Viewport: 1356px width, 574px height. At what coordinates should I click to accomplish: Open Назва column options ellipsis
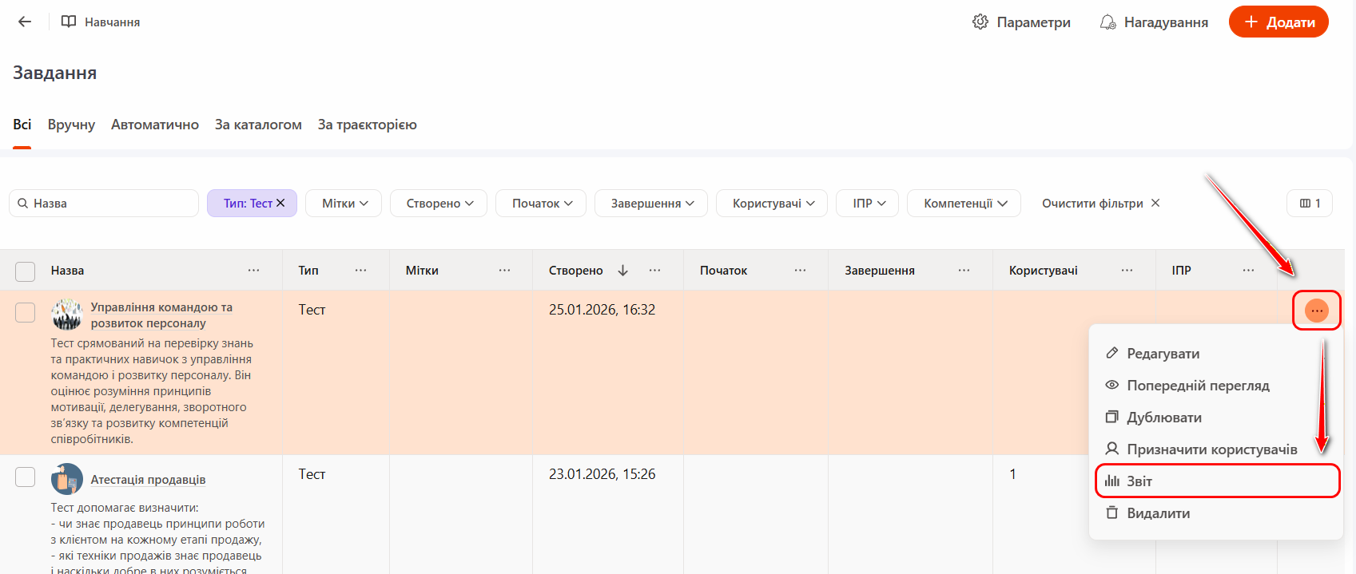[253, 271]
